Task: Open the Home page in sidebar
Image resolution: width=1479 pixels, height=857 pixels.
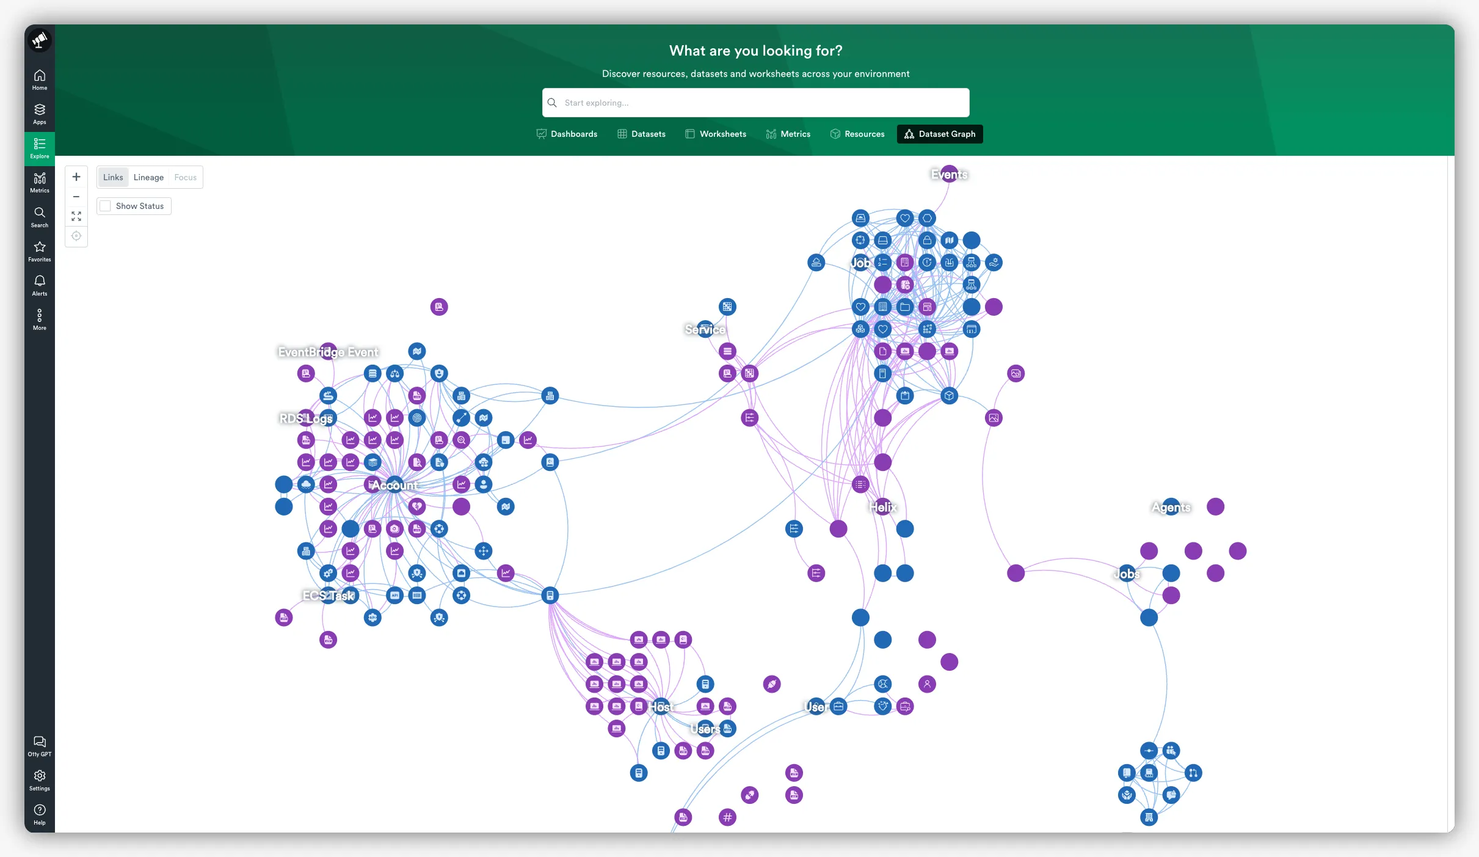Action: [40, 80]
